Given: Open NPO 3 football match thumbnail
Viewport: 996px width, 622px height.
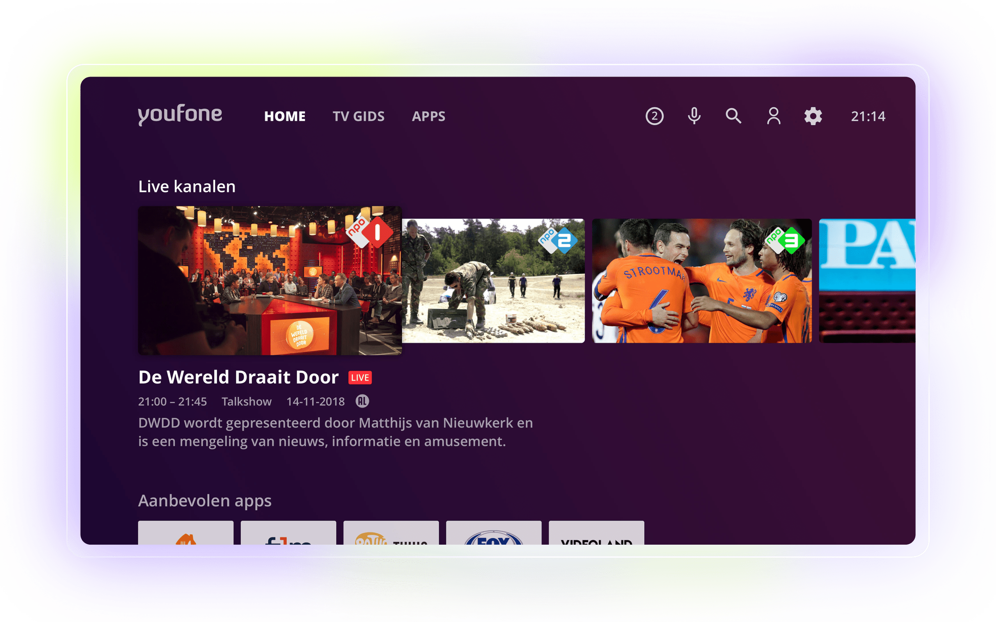Looking at the screenshot, I should [x=702, y=281].
